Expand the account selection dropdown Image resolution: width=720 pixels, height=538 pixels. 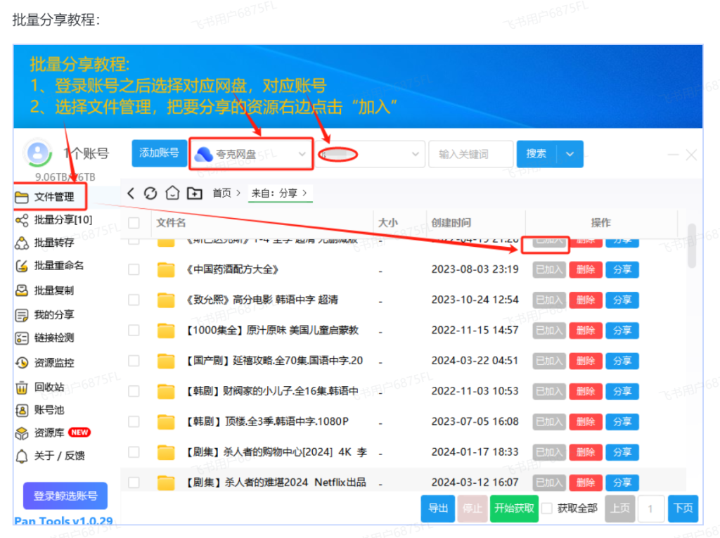[x=373, y=154]
